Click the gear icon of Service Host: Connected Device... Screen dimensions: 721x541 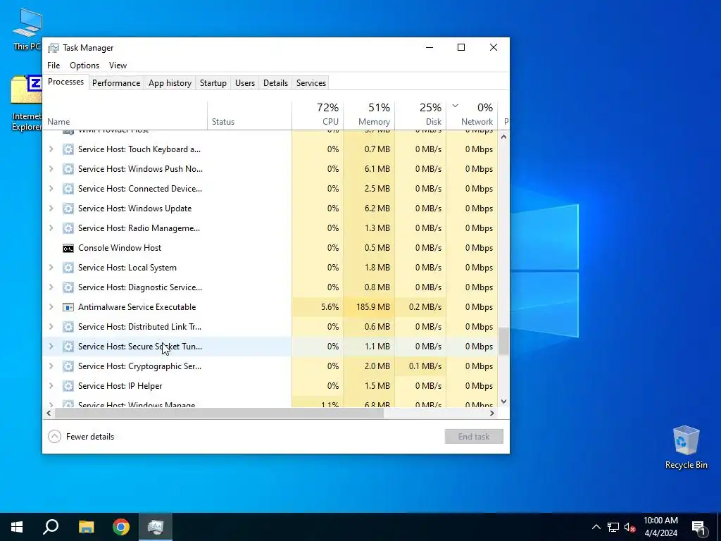(x=68, y=189)
